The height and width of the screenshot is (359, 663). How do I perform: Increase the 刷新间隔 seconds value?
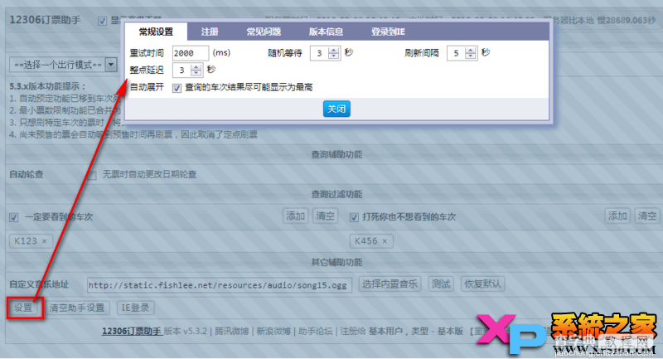(471, 51)
